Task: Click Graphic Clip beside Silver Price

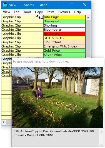Action: point(22,55)
